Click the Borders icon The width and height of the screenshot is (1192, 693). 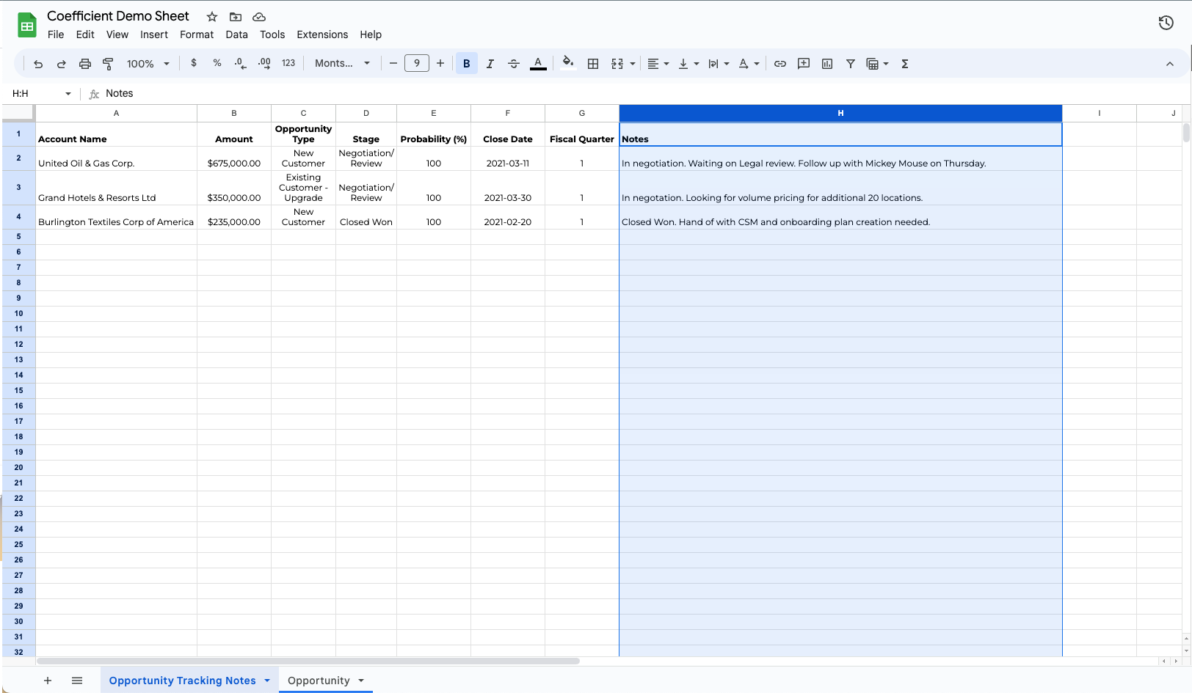pos(593,64)
